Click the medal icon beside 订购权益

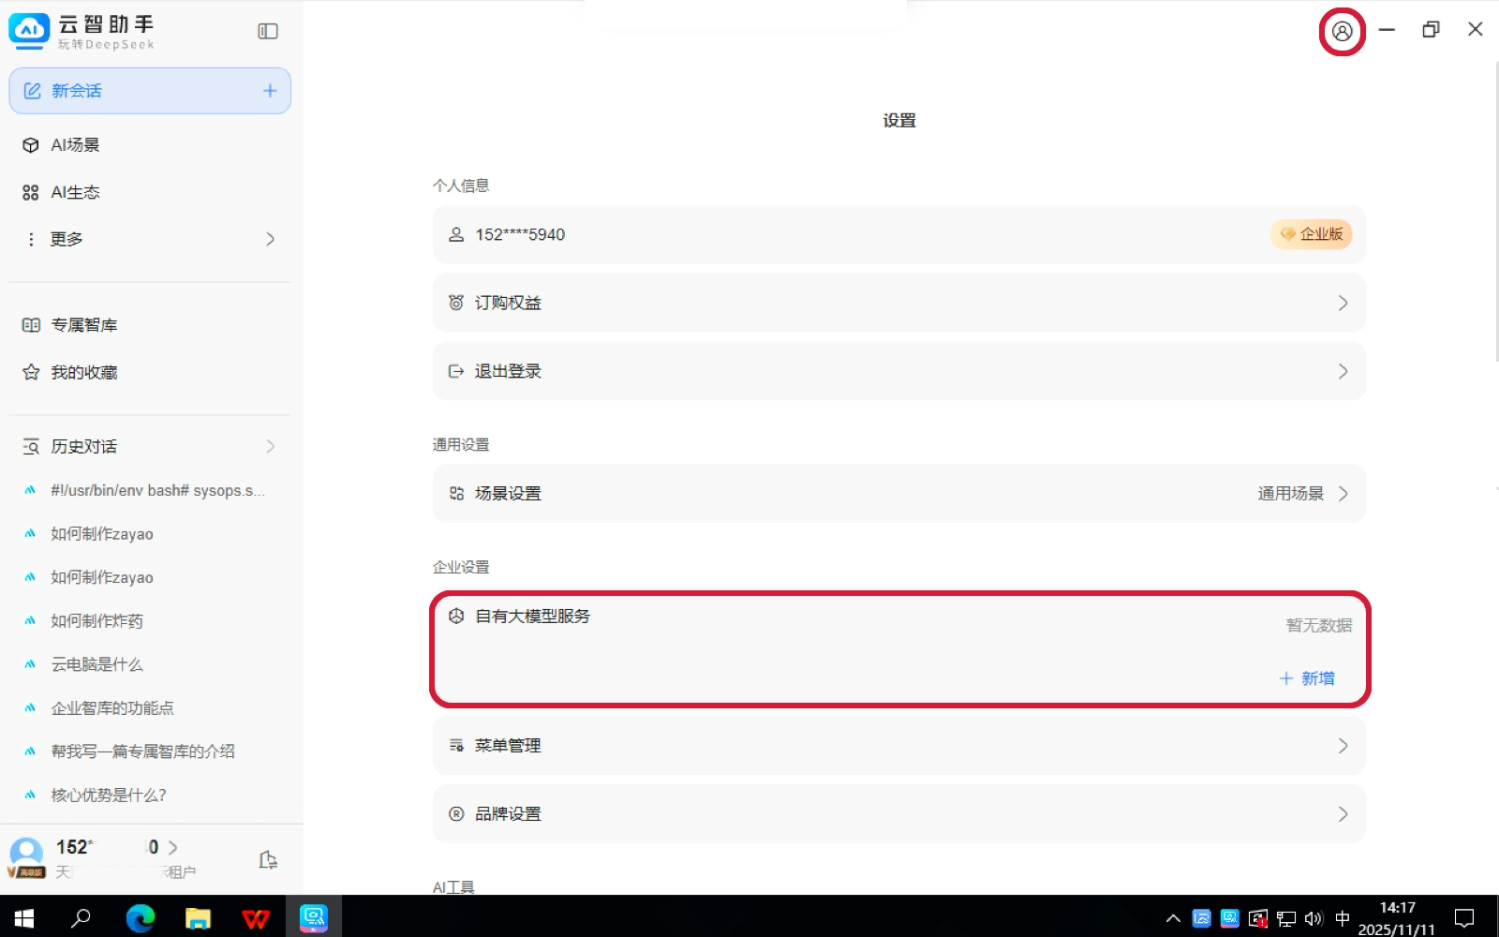(x=456, y=303)
